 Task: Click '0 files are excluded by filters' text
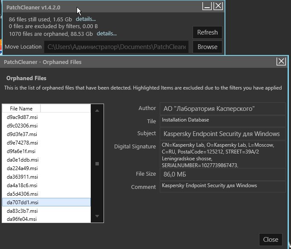tap(53, 26)
